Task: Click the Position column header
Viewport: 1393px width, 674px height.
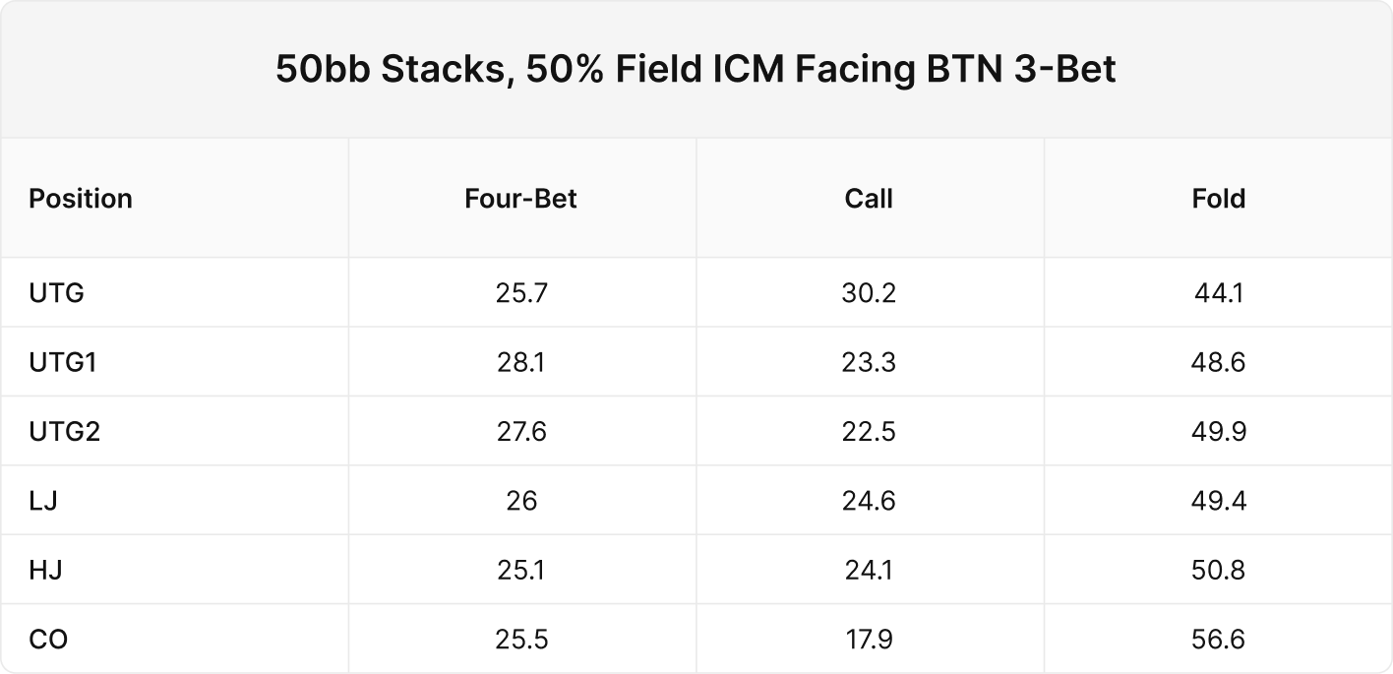Action: [x=81, y=199]
